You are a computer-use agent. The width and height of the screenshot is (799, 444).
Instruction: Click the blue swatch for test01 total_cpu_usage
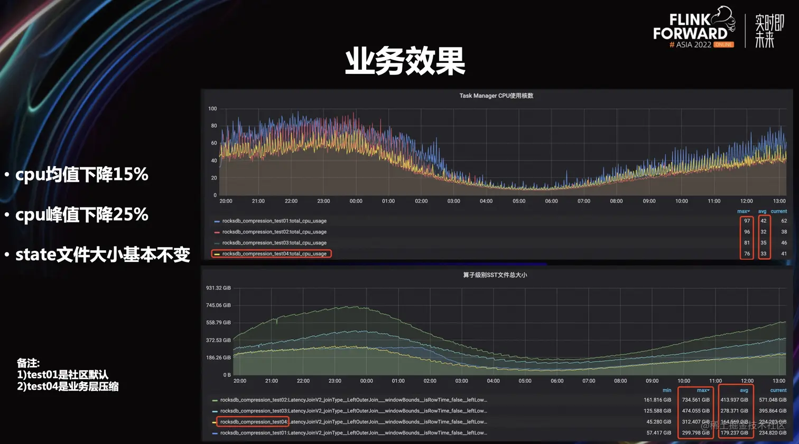217,221
